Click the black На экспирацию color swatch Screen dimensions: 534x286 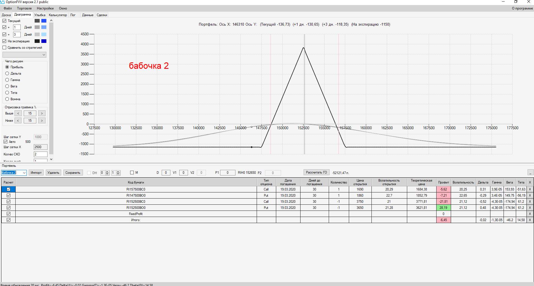pyautogui.click(x=37, y=41)
